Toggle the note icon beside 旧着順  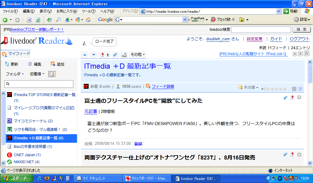click(x=52, y=74)
